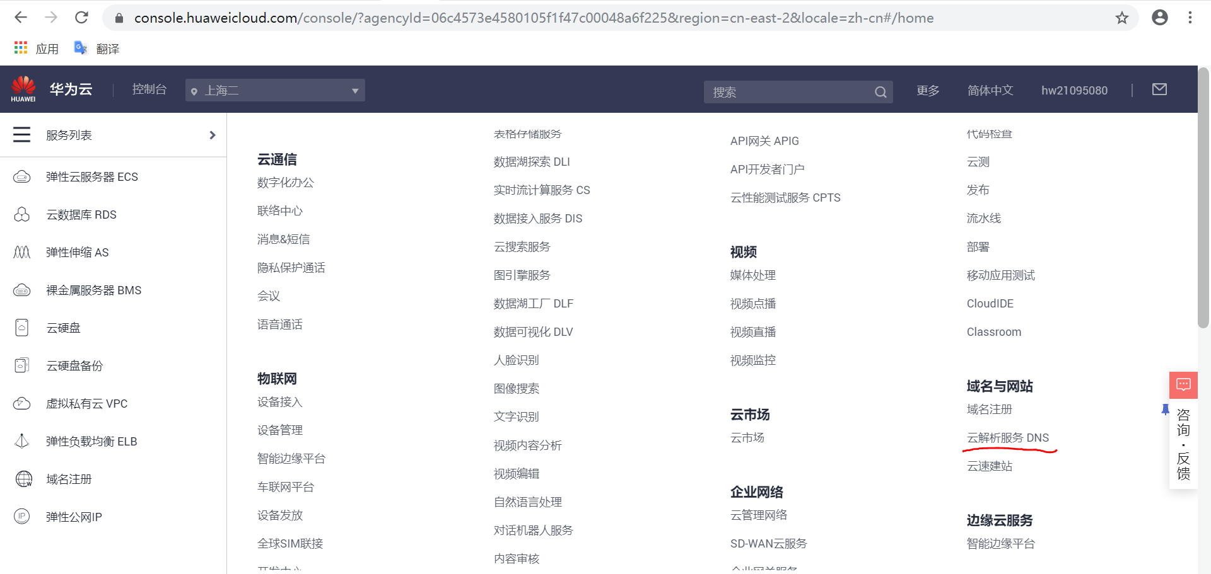Open 弹性伸缩 AS via its sidebar icon
The image size is (1211, 574).
tap(22, 252)
